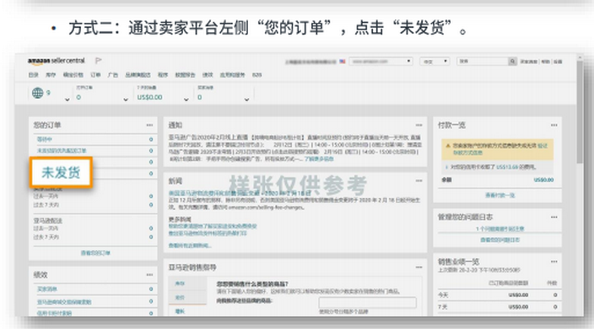Screen dimensions: 594x329
Task: Open the 绩效 panel three-dot menu
Action: click(x=149, y=275)
